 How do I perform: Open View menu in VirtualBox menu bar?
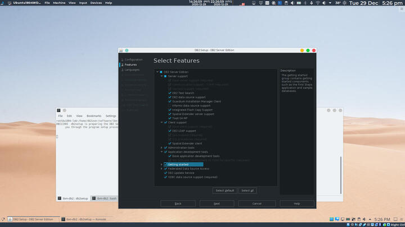(72, 3)
